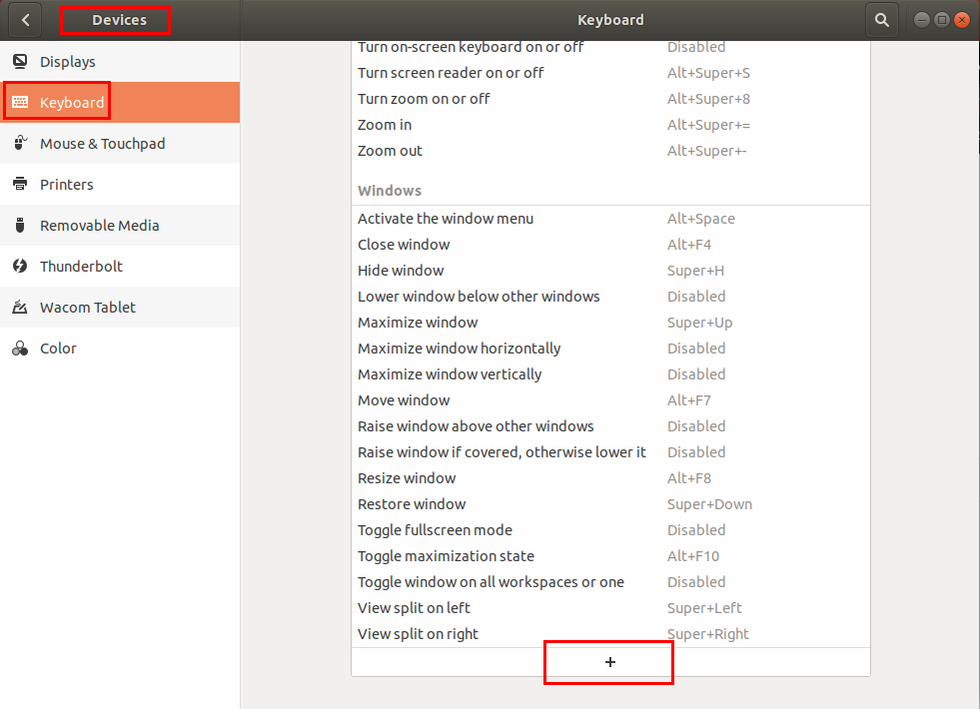Open Color panel label
The image size is (980, 709).
(x=58, y=348)
